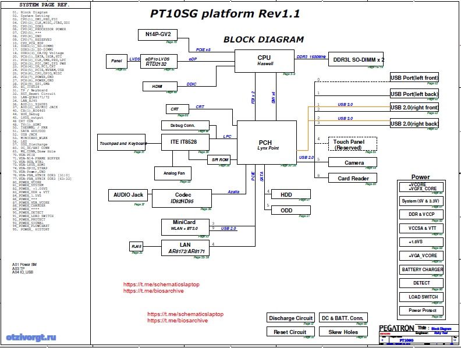
Task: Click the '+1.8VS' power block
Action: pos(421,242)
